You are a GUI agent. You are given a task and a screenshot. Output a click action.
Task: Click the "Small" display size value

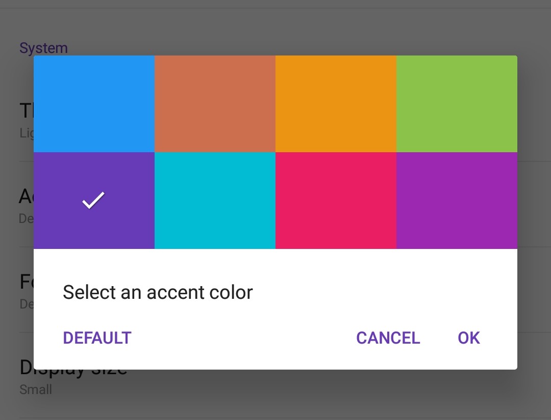coord(36,390)
